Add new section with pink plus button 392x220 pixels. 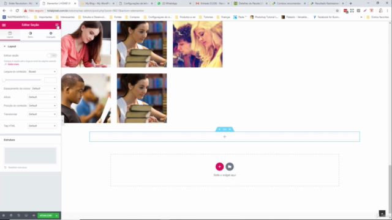pos(219,166)
